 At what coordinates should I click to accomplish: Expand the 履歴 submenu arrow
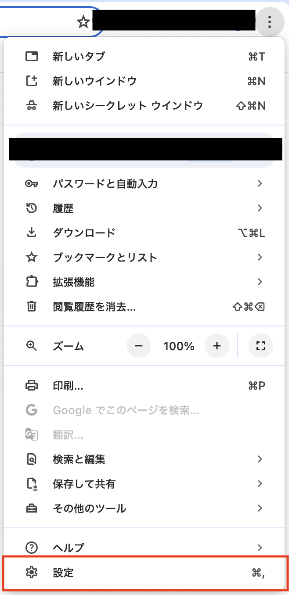(x=260, y=208)
